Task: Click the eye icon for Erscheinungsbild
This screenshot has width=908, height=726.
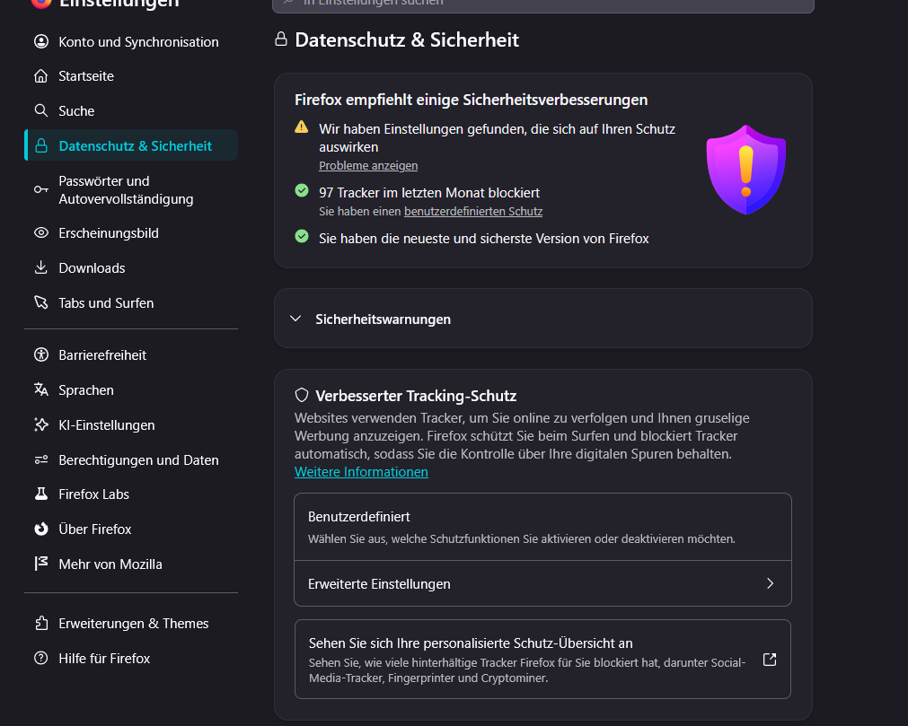Action: pos(41,232)
